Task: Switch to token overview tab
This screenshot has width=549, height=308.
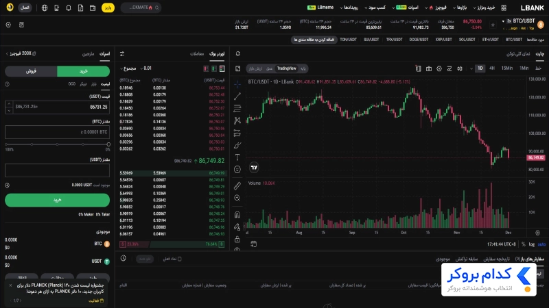Action: pos(518,54)
